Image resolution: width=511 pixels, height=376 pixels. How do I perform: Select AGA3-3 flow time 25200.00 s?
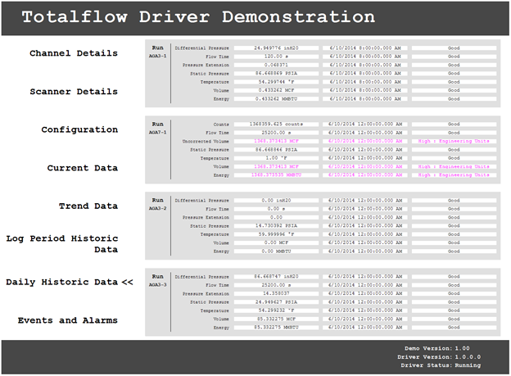click(x=276, y=285)
